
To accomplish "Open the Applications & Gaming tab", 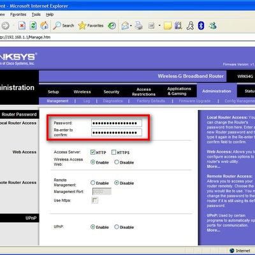I will [x=179, y=91].
